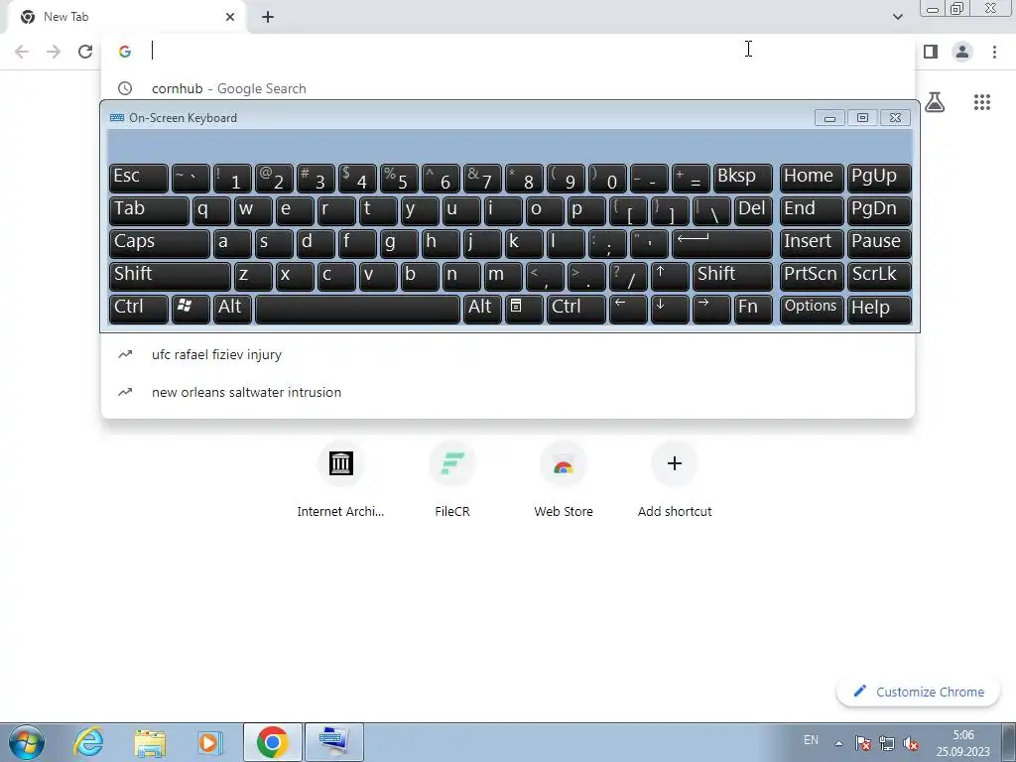This screenshot has width=1016, height=762.
Task: Select the New Tab tab
Action: [128, 17]
